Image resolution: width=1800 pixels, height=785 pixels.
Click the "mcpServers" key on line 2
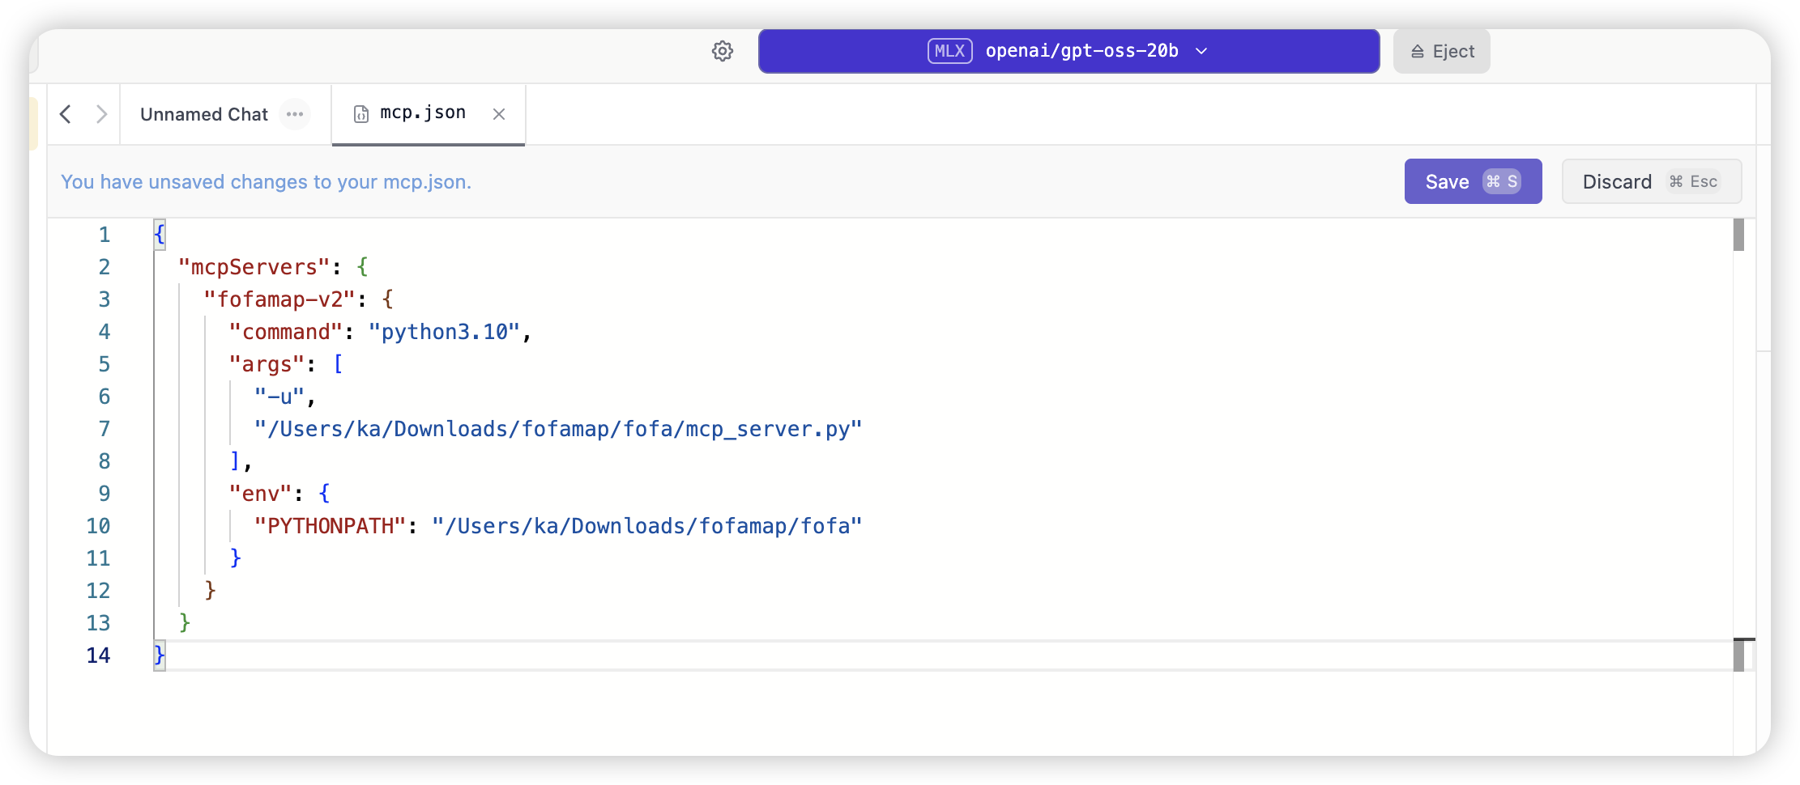click(x=254, y=267)
